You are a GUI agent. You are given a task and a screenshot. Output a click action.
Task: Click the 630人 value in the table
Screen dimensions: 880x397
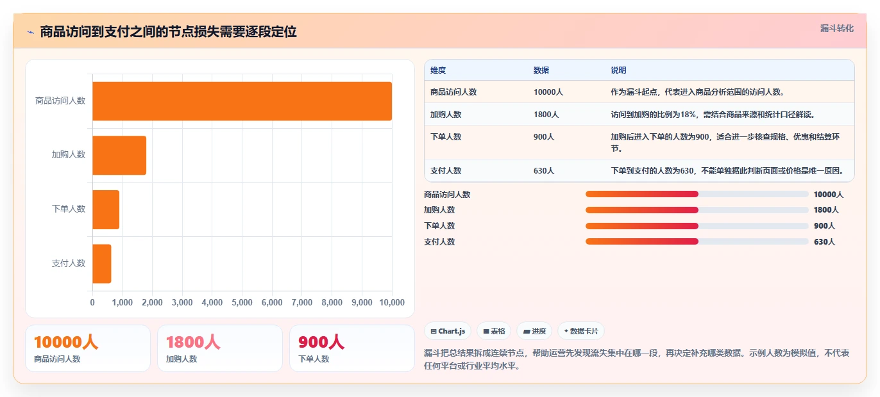pyautogui.click(x=544, y=171)
